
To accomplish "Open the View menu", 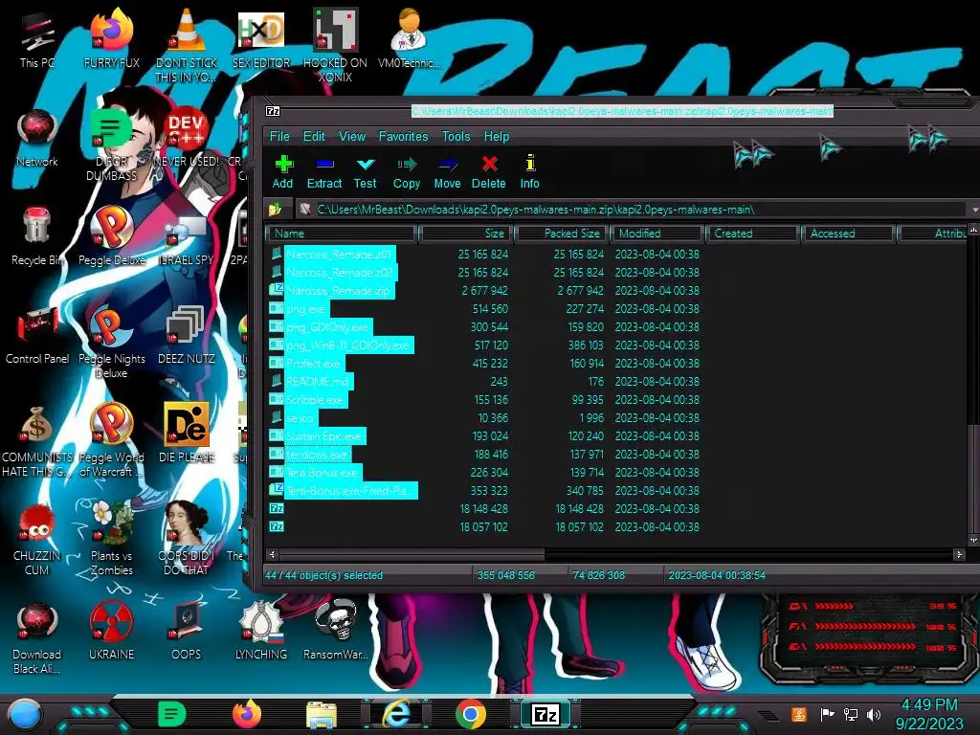I will click(x=352, y=136).
